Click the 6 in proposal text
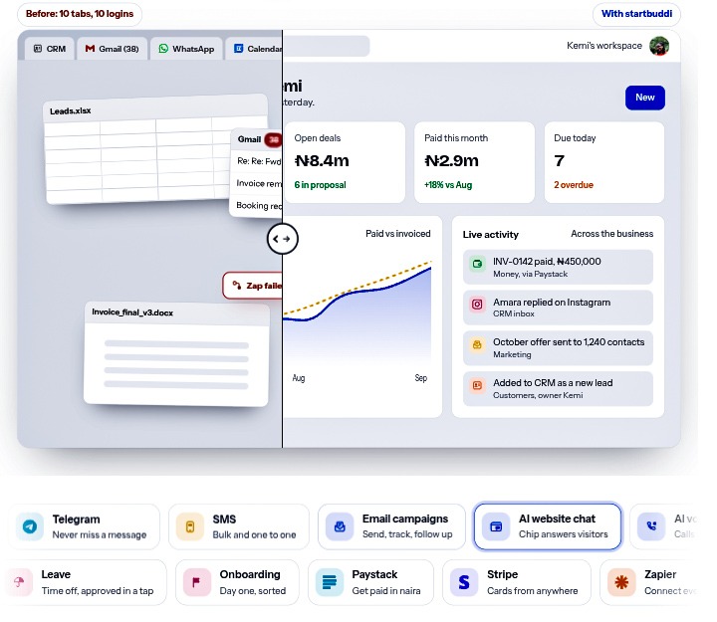The image size is (717, 622). tap(320, 185)
